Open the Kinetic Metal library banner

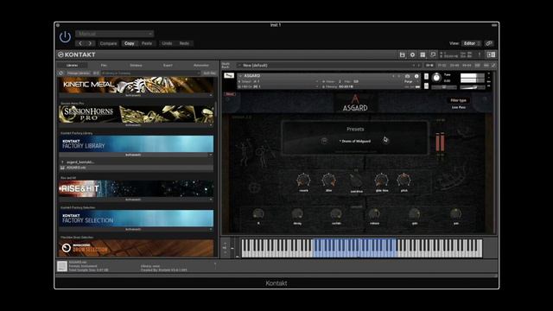(136, 85)
